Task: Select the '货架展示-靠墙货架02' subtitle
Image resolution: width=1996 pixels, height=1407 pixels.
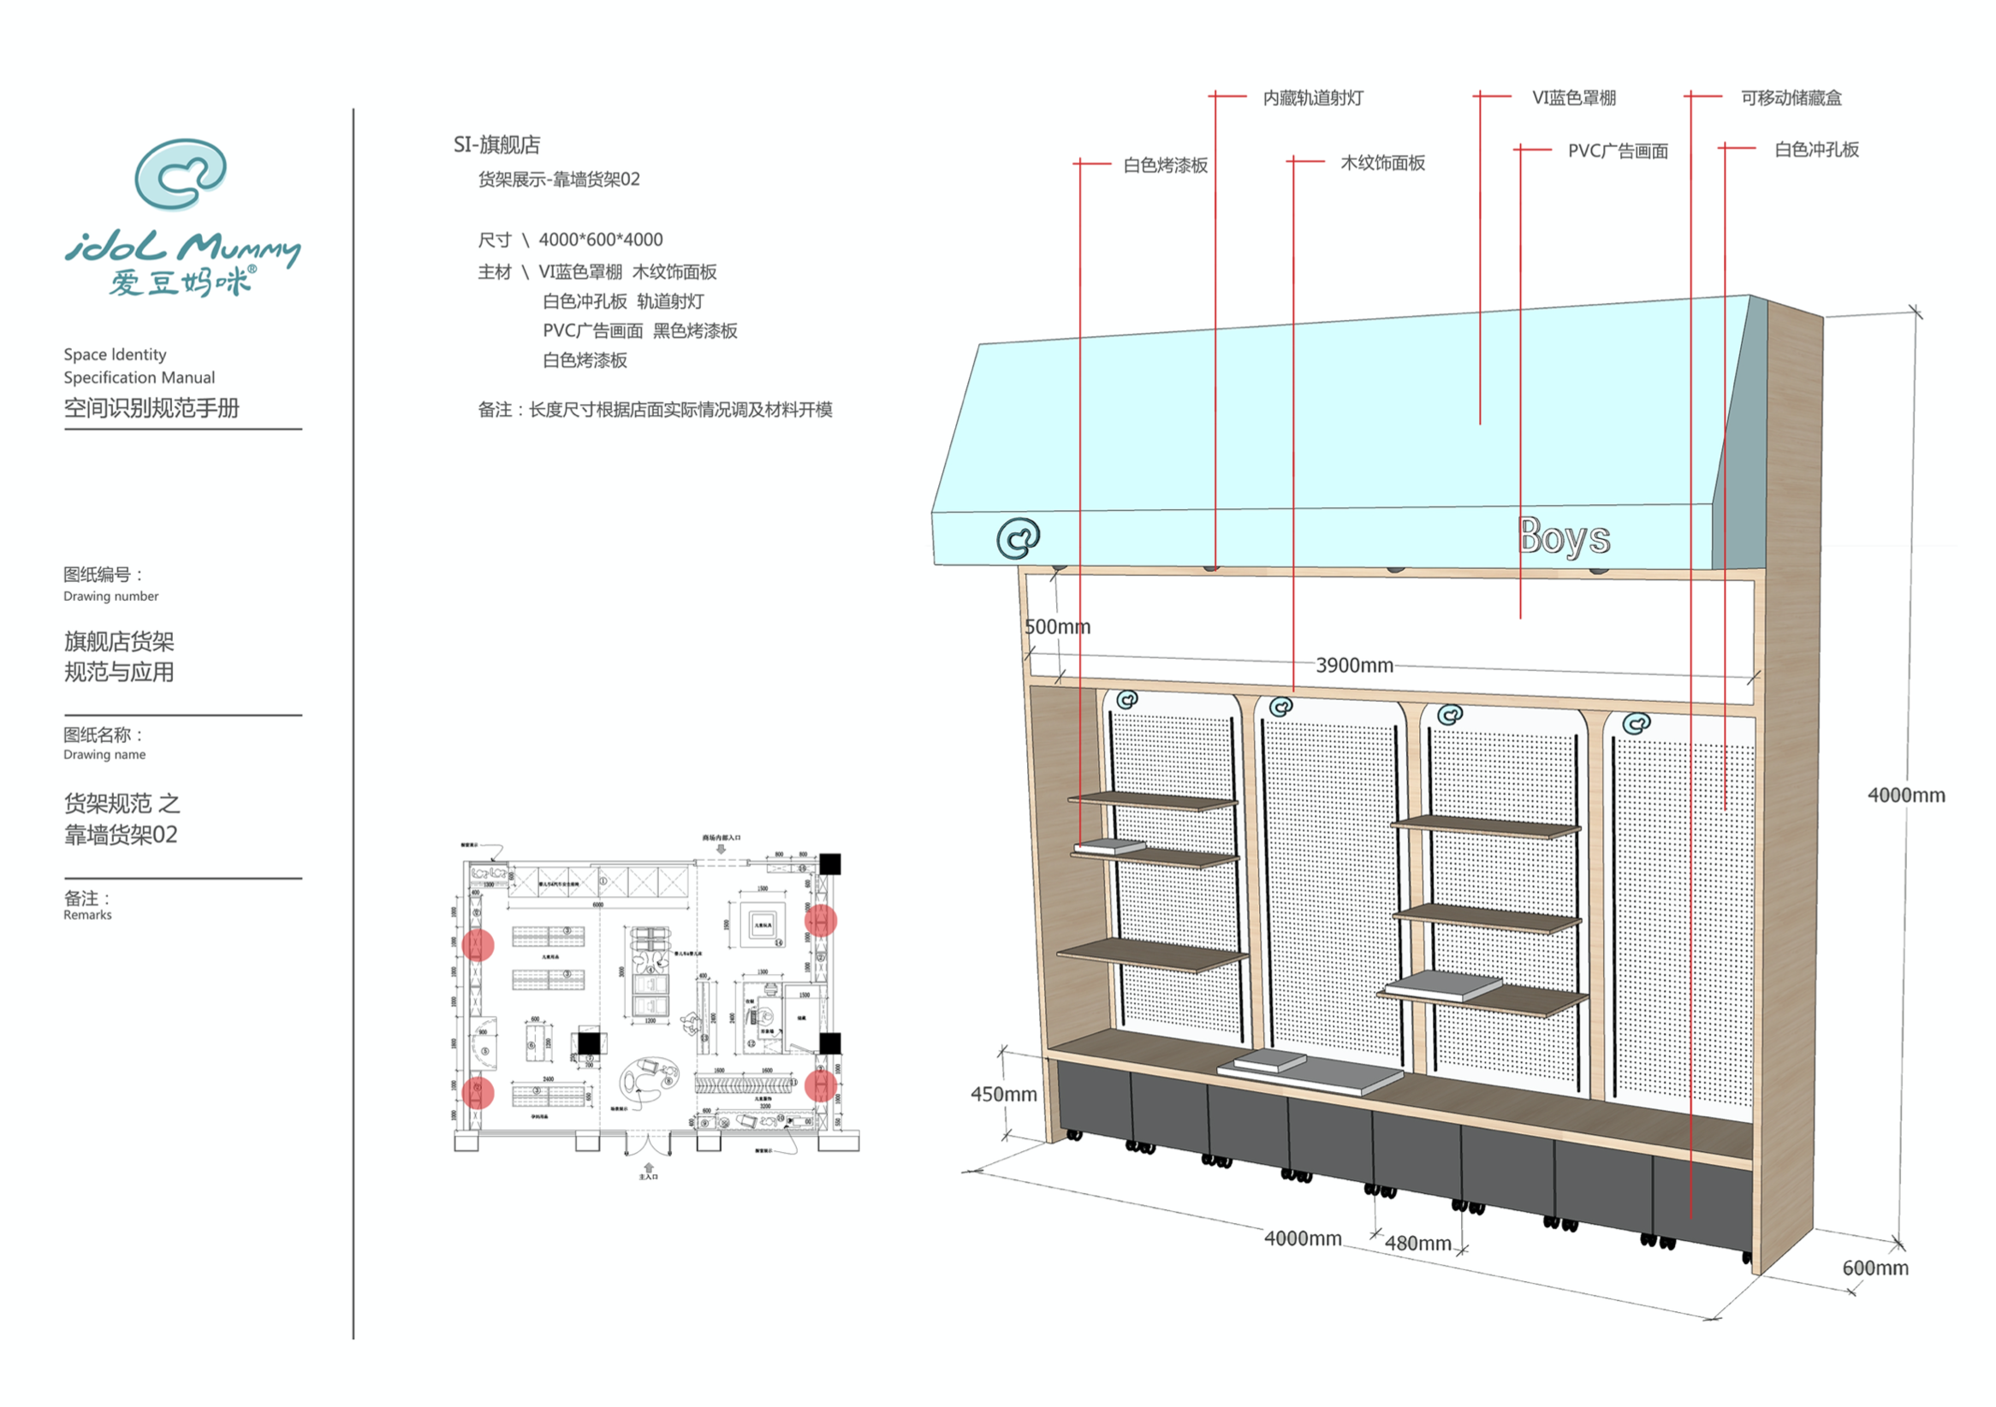Action: (x=559, y=179)
